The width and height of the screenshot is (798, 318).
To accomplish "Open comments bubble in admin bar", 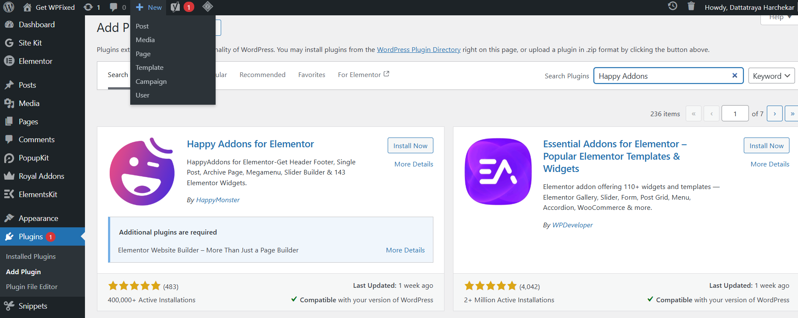I will click(117, 7).
